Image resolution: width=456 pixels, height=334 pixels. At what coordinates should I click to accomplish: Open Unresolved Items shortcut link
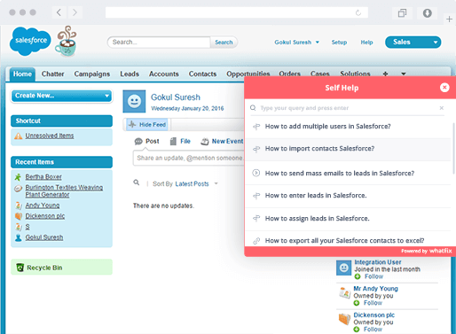[50, 136]
